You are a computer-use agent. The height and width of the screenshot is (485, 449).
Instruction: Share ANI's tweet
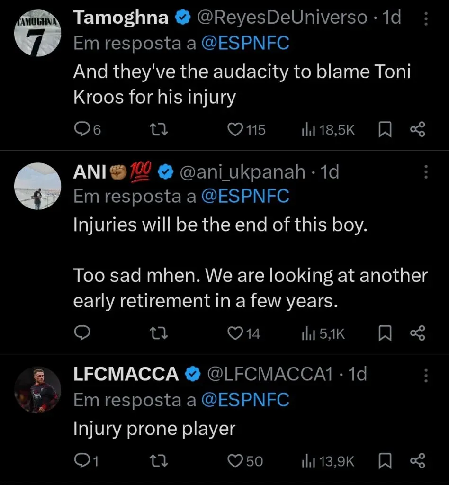(417, 333)
